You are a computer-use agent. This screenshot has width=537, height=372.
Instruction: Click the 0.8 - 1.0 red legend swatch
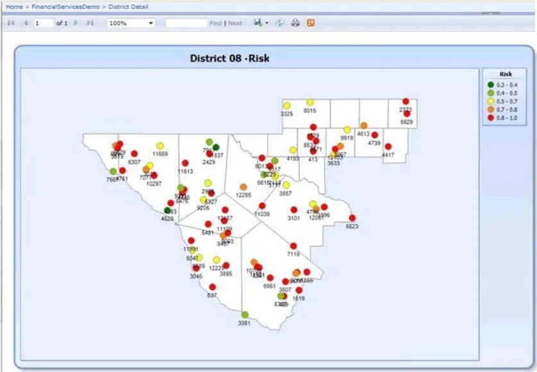491,117
